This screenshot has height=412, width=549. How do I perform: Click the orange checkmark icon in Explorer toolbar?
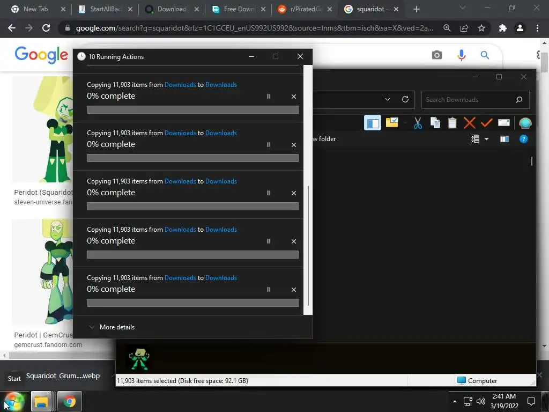tap(487, 123)
